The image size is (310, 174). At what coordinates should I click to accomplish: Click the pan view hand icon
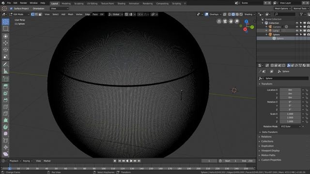231,21
